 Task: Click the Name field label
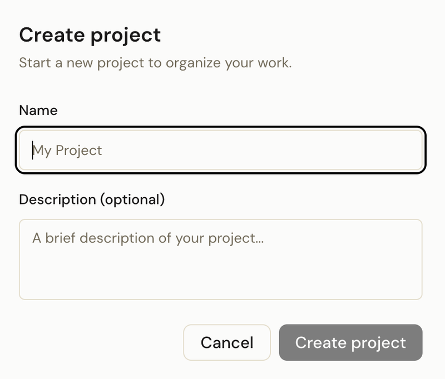pos(38,110)
